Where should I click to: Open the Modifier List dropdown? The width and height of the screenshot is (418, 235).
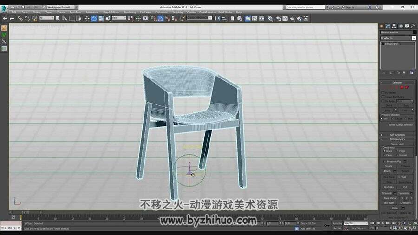(x=398, y=38)
